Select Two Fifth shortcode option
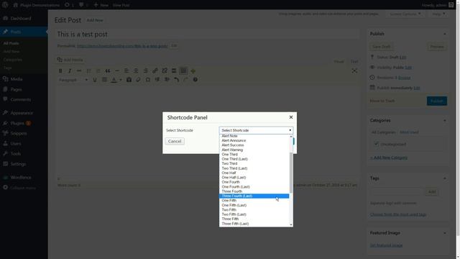 pyautogui.click(x=254, y=209)
